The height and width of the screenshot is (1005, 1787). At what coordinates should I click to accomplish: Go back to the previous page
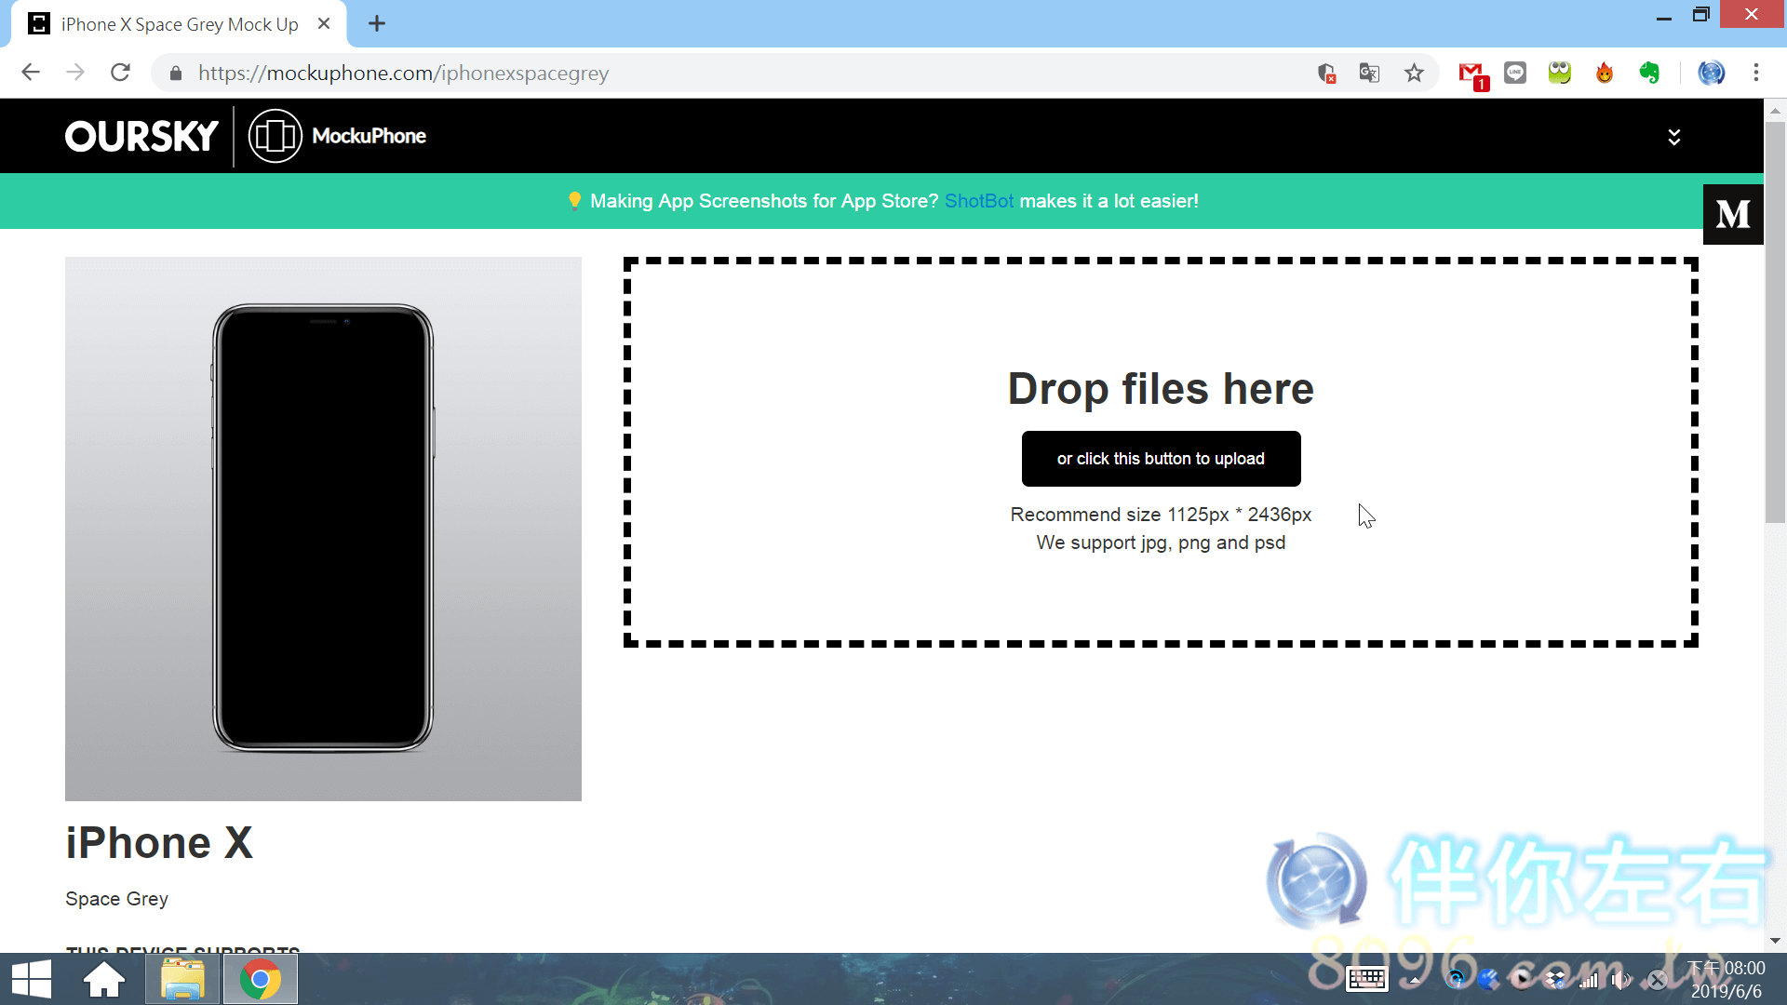31,73
